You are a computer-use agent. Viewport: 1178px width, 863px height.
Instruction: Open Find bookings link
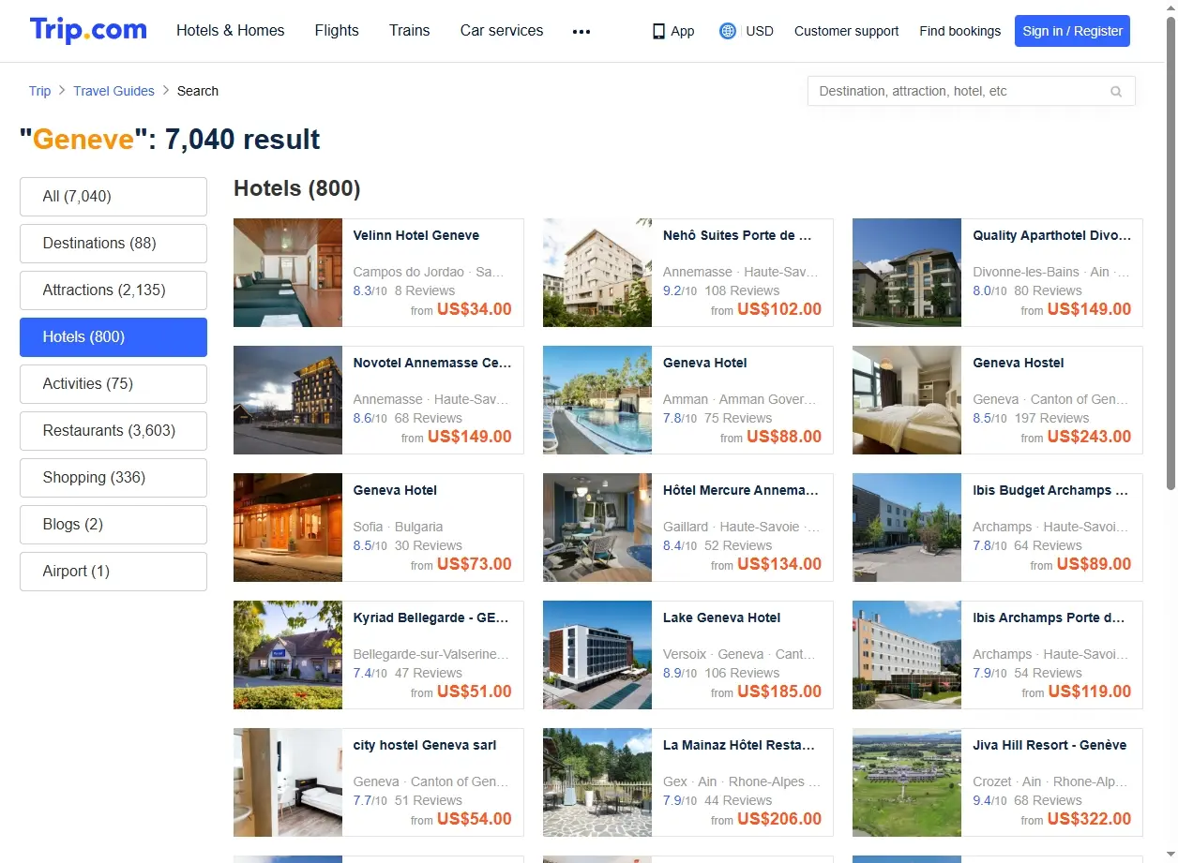(x=960, y=31)
